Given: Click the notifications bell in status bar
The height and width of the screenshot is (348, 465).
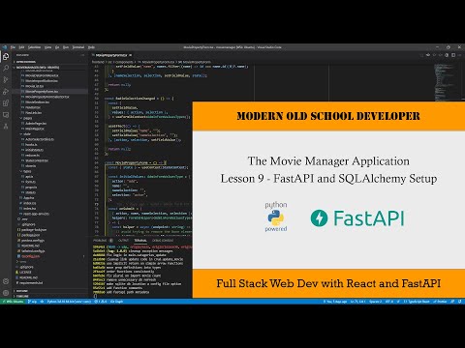Looking at the screenshot, I should coord(460,302).
